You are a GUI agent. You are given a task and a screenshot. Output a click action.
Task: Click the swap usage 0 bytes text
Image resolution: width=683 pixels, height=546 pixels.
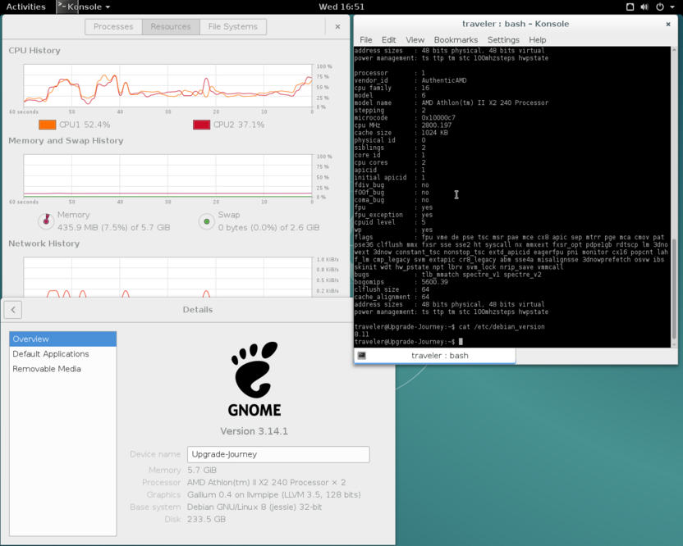[x=268, y=228]
